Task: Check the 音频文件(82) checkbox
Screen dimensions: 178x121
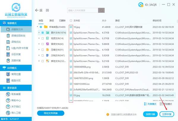Action: [42, 44]
